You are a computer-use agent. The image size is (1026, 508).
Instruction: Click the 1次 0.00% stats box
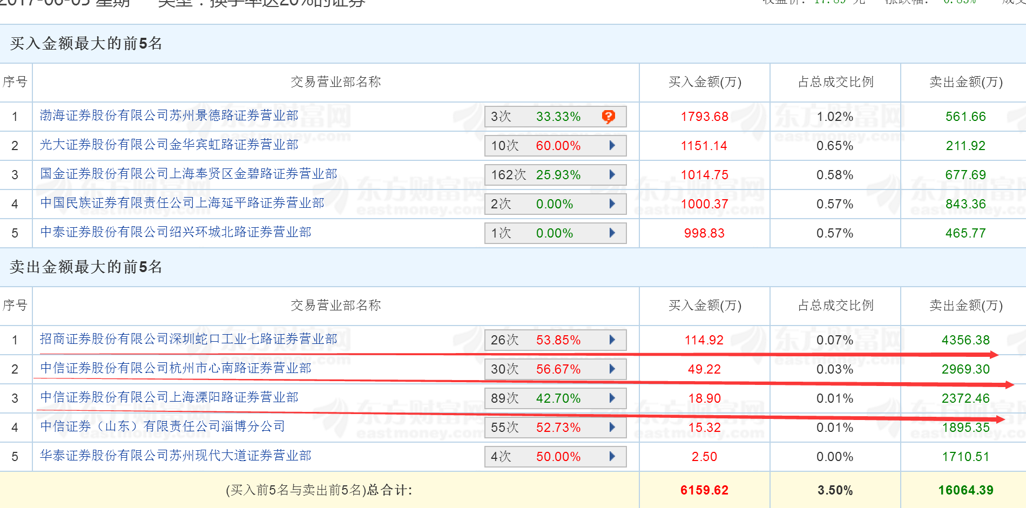coord(556,233)
